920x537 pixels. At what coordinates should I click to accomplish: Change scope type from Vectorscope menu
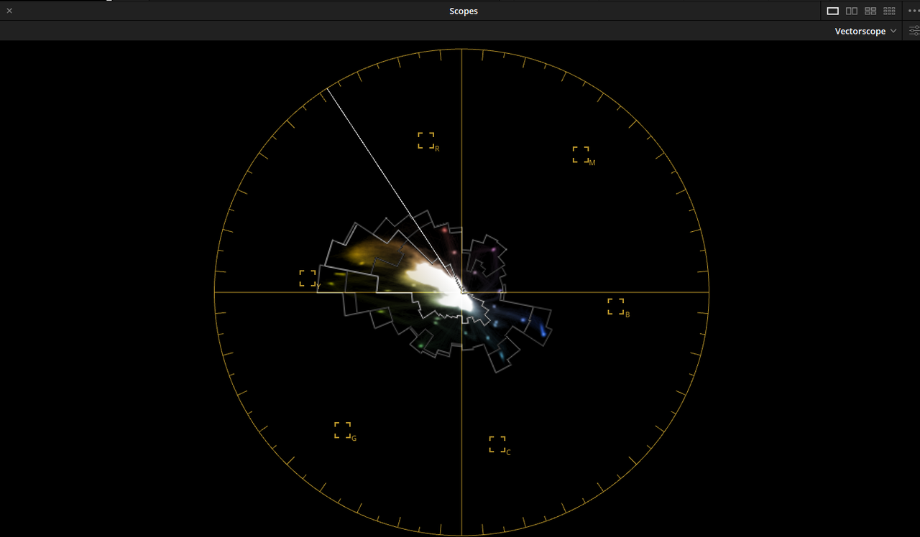pyautogui.click(x=860, y=31)
